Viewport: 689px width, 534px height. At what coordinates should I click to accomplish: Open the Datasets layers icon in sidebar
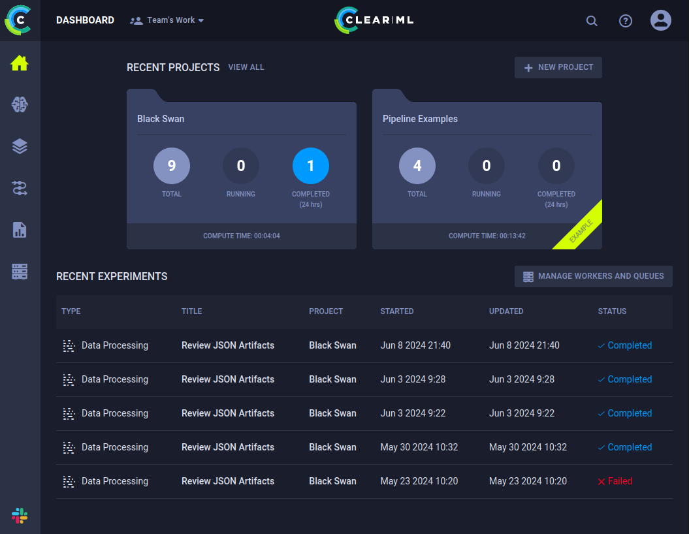point(20,146)
